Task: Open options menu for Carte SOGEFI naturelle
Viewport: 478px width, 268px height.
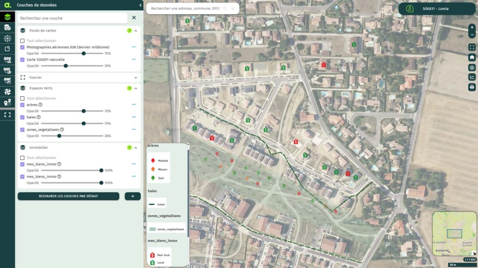Action: coord(134,60)
